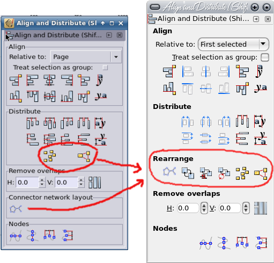Click the V overlap field in the right panel

(230, 208)
